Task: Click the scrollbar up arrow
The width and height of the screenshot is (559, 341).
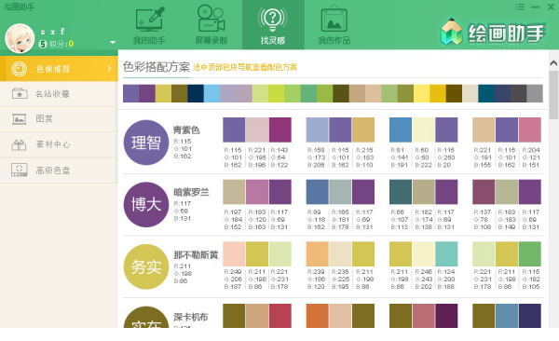Action: (x=553, y=63)
